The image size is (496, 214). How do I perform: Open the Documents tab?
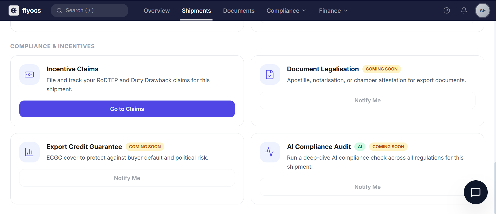tap(239, 11)
